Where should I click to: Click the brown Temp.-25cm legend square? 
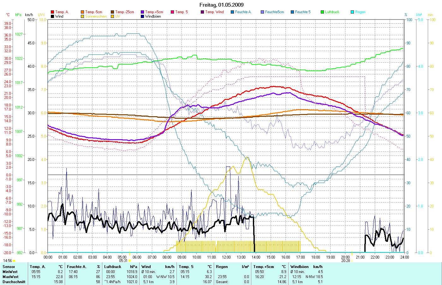pyautogui.click(x=112, y=12)
